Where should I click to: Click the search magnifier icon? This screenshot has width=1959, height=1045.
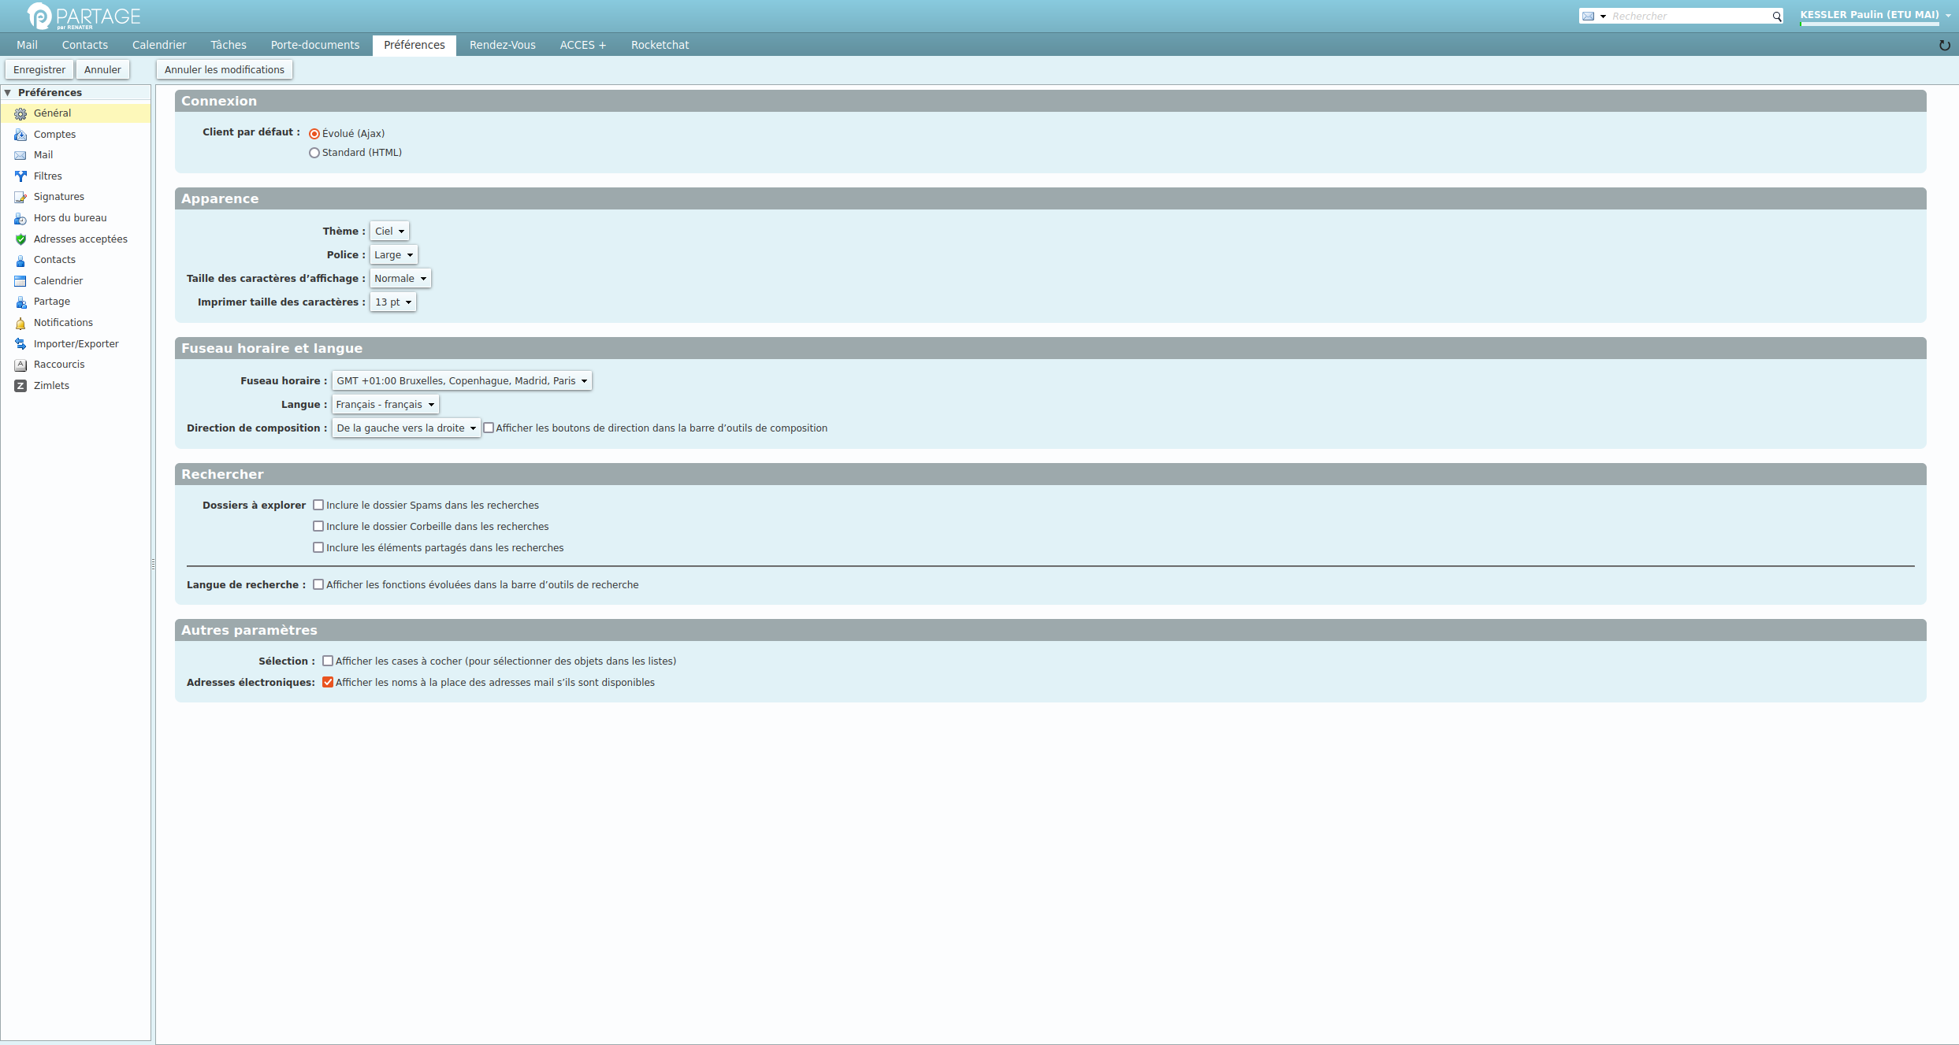[1777, 16]
